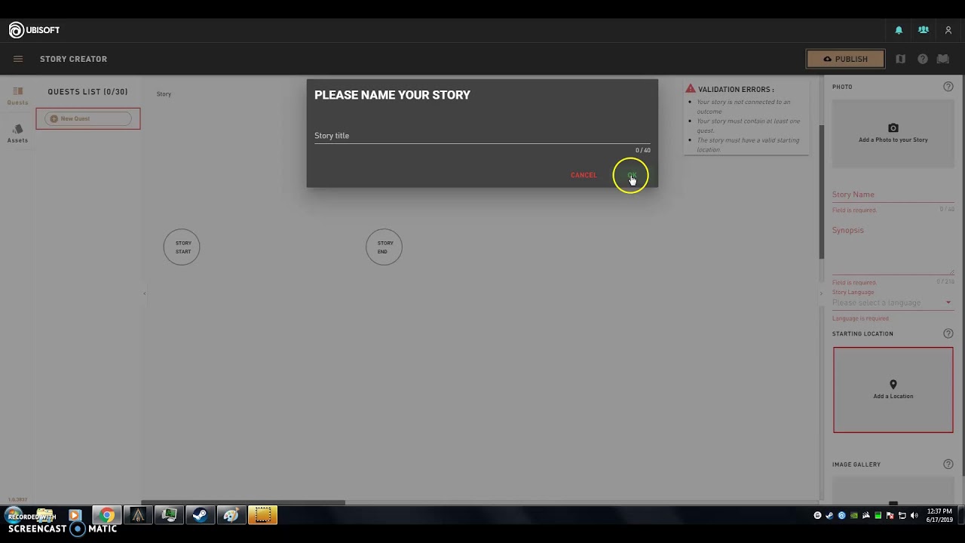The height and width of the screenshot is (543, 965).
Task: Focus the Story title input field
Action: (x=482, y=136)
